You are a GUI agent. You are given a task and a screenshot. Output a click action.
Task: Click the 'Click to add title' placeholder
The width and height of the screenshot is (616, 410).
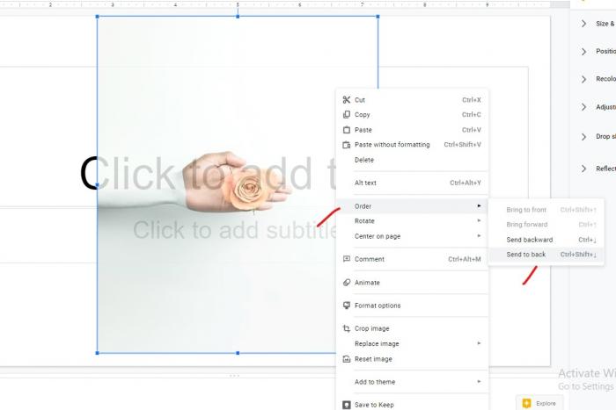point(208,173)
